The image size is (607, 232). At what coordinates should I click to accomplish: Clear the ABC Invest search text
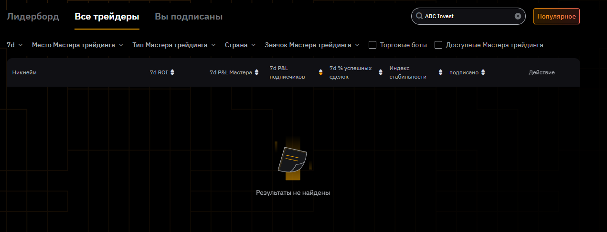[x=518, y=16]
